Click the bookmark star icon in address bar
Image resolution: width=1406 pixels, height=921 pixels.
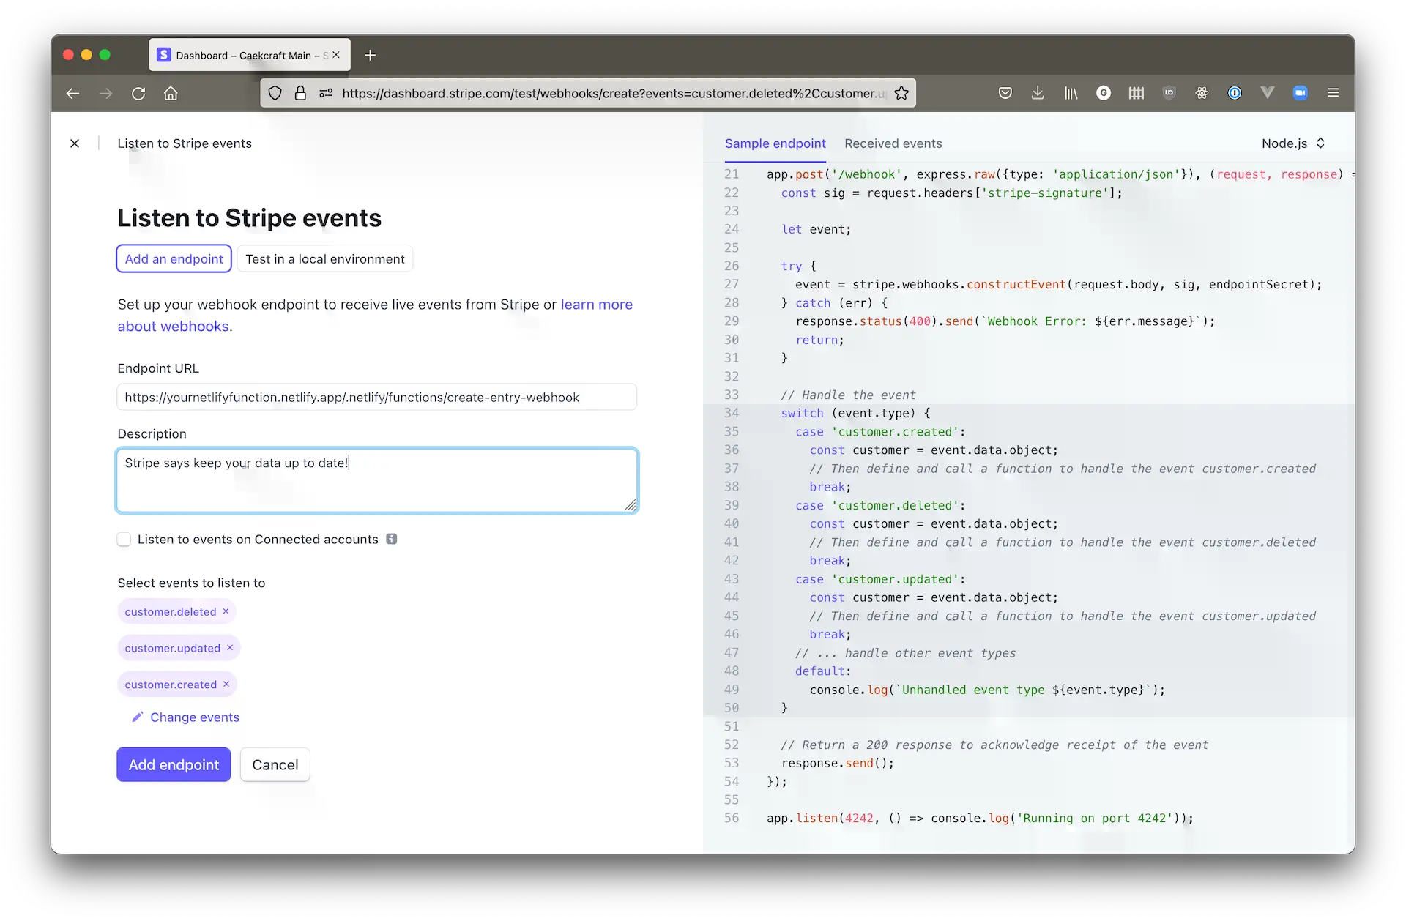click(901, 92)
